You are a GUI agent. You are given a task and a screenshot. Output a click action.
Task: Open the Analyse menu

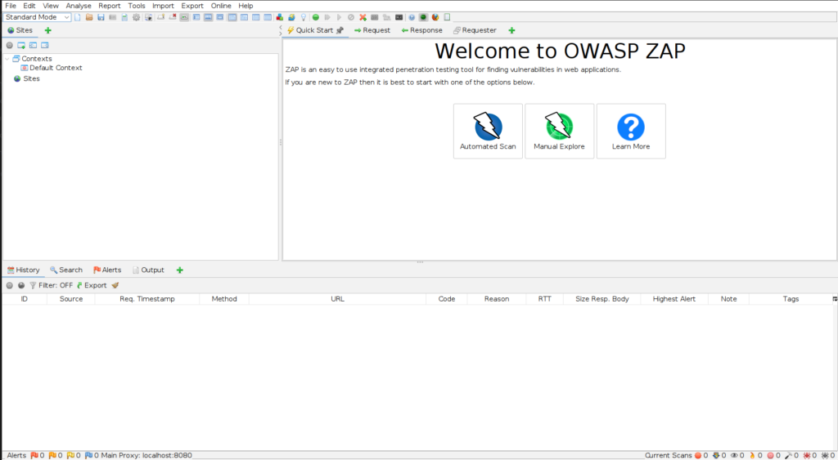pos(79,6)
